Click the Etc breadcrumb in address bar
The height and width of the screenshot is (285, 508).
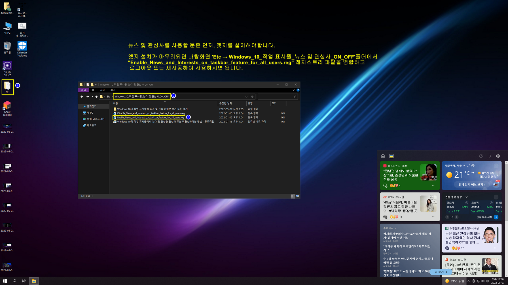tap(108, 97)
